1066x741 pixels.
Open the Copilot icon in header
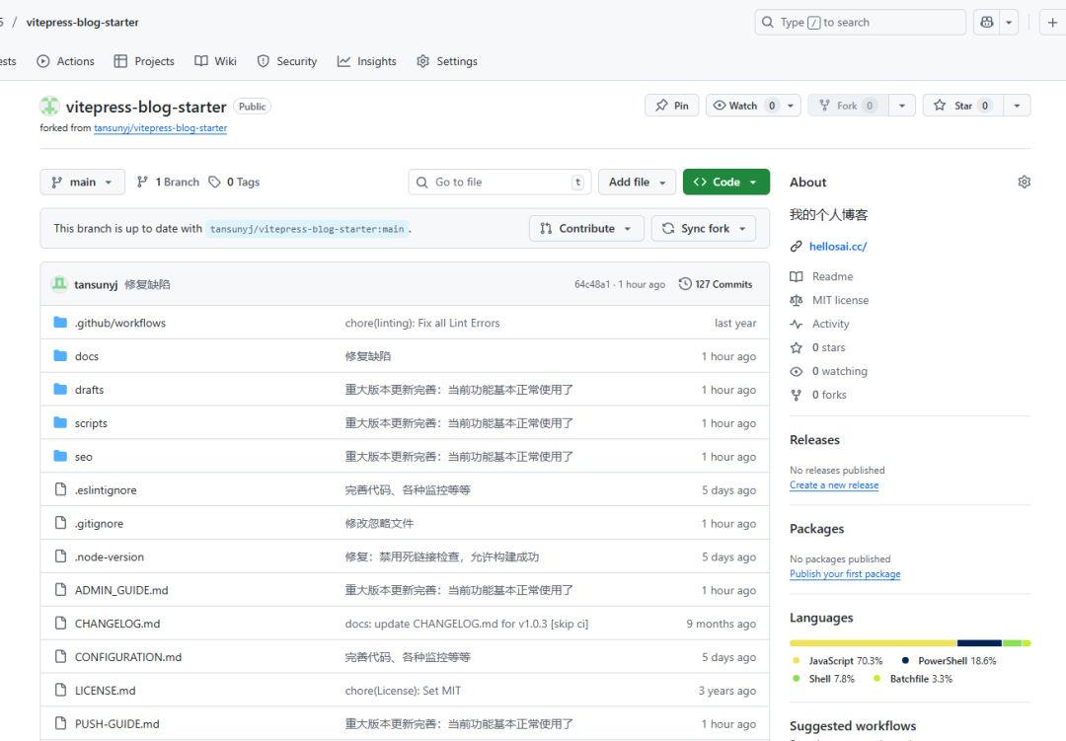click(x=986, y=23)
